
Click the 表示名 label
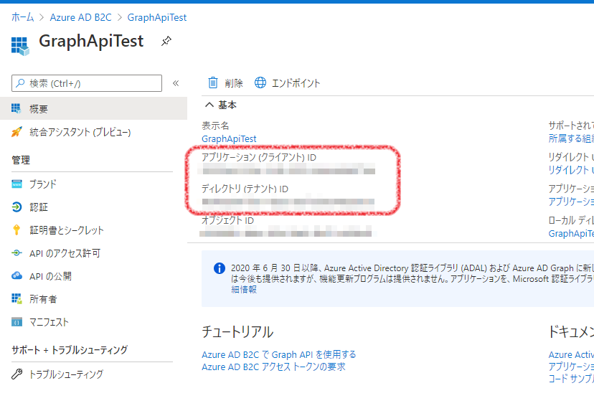pos(215,126)
